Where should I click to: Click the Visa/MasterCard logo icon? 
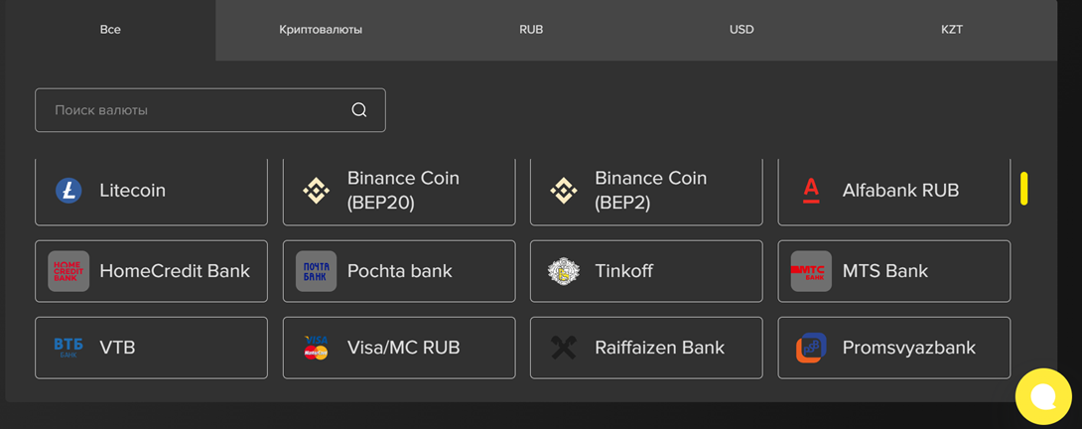click(316, 348)
